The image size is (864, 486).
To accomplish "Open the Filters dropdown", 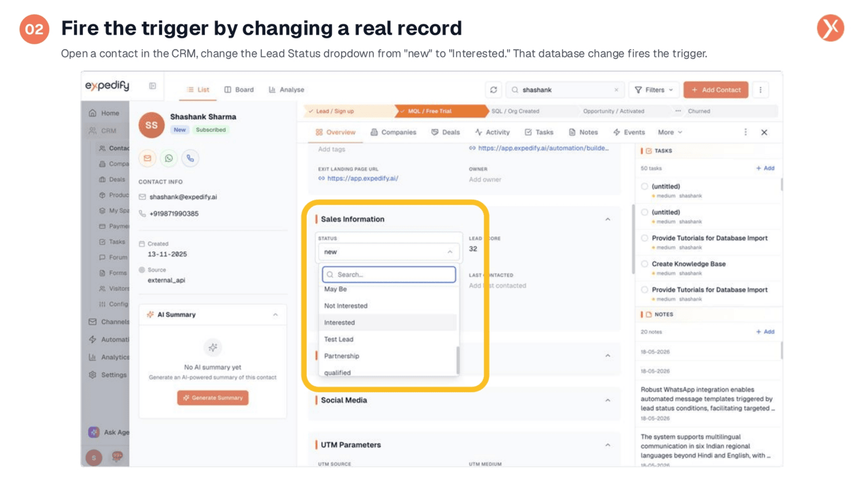I will point(653,90).
